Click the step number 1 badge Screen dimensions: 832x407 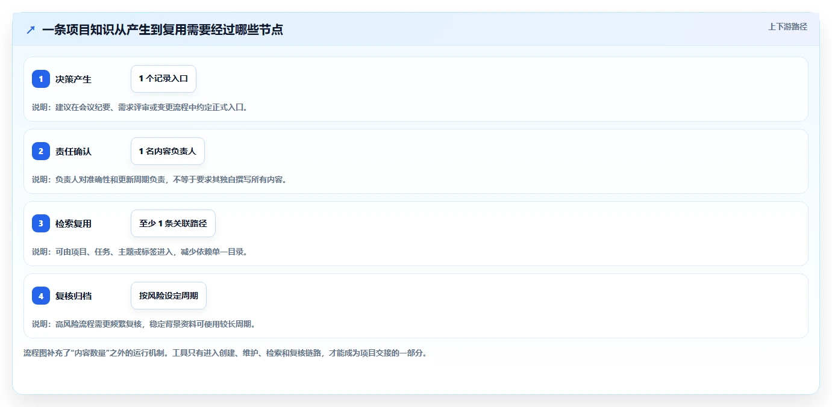click(41, 79)
